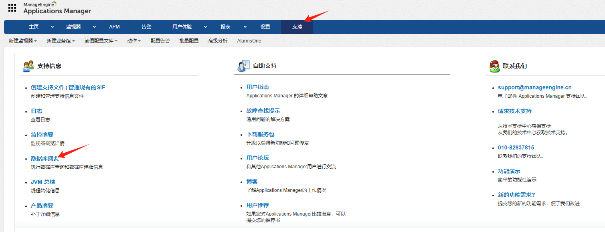The image size is (605, 232).
Task: Click the 自助支持 section heading text
Action: [x=265, y=66]
